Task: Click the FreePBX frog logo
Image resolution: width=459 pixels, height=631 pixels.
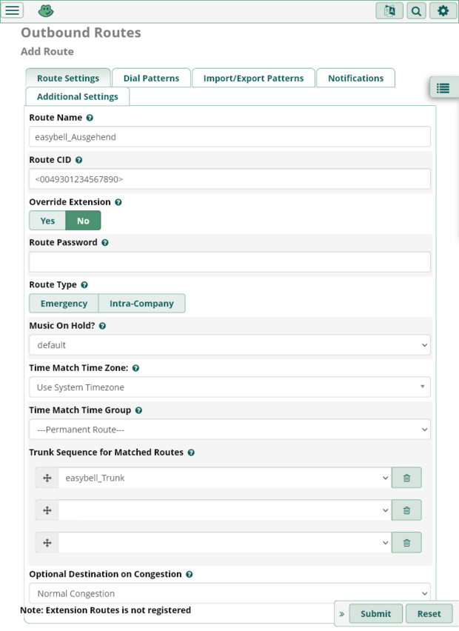Action: pyautogui.click(x=46, y=10)
